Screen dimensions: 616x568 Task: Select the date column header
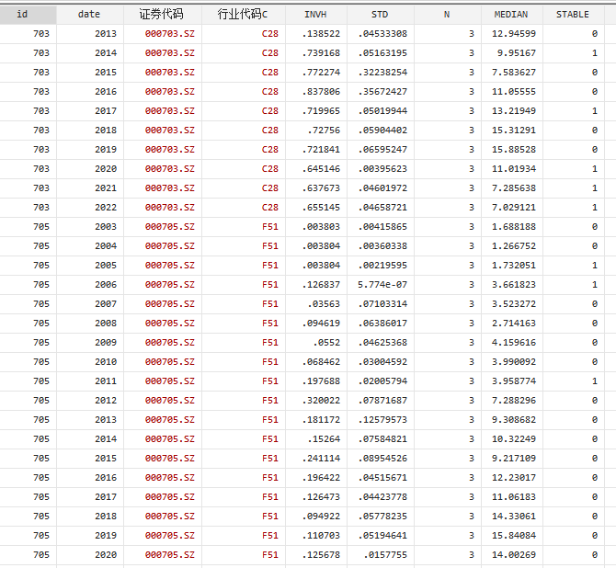89,15
